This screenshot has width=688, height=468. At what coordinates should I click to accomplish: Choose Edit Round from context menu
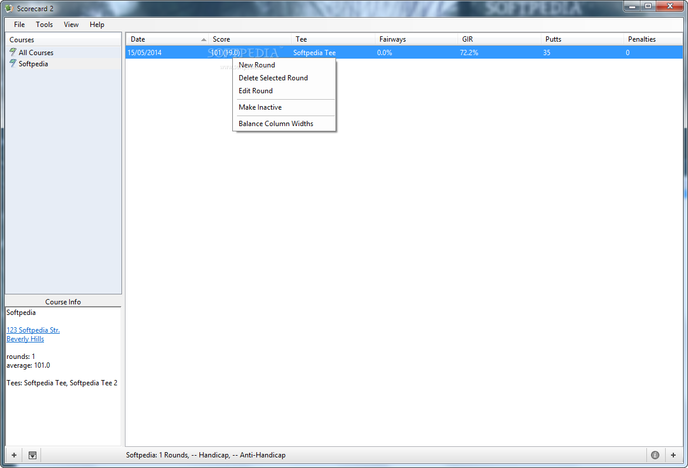[x=284, y=91]
